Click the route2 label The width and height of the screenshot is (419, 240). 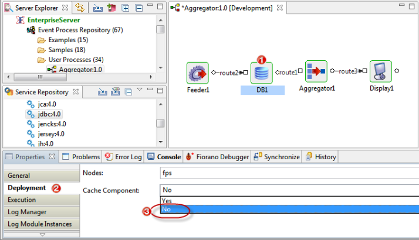click(x=229, y=73)
